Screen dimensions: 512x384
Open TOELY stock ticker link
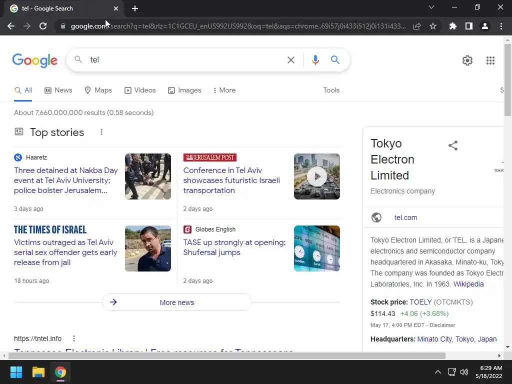pos(420,302)
